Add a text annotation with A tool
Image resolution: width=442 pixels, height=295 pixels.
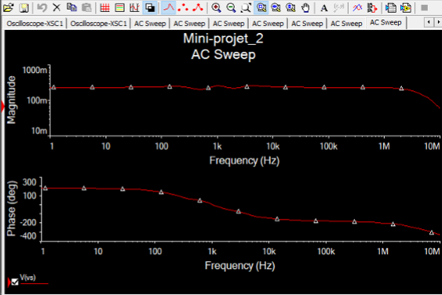tap(324, 8)
